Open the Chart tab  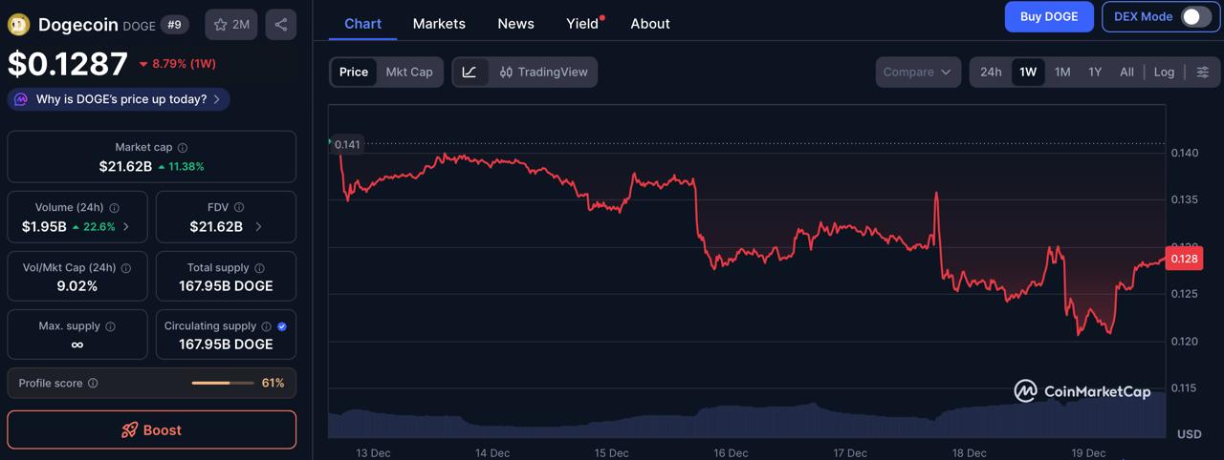coord(363,23)
